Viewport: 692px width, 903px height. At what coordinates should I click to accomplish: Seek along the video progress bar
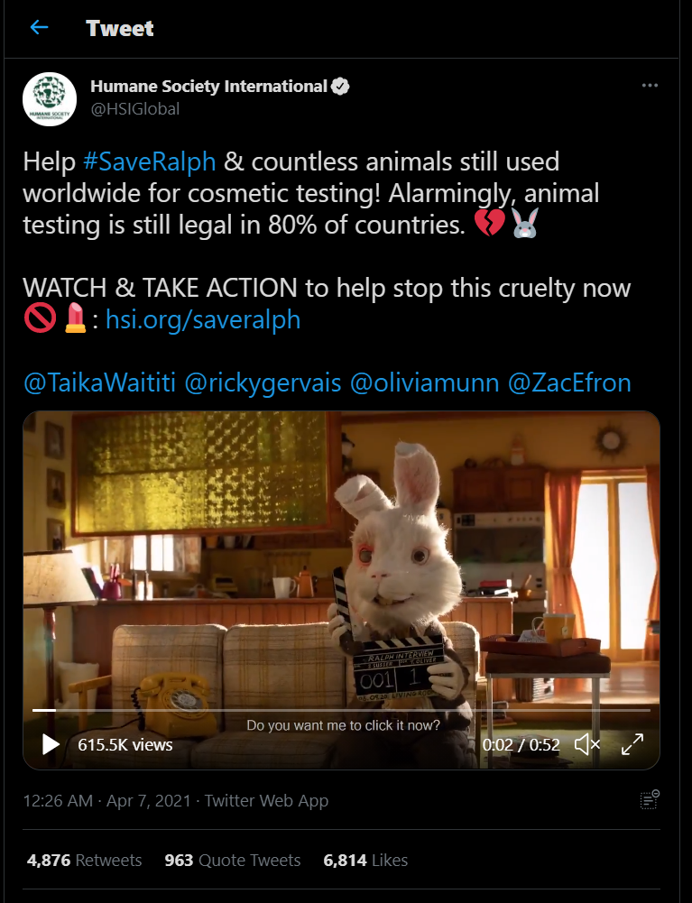coord(341,710)
